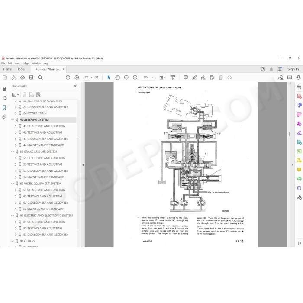303x303 pixels.
Task: Go to next page arrow
Action: pyautogui.click(x=77, y=77)
